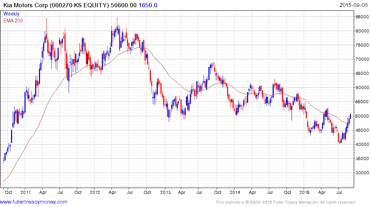This screenshot has height=207, width=371.
Task: Click the 60000 price axis label
Action: coord(362,88)
